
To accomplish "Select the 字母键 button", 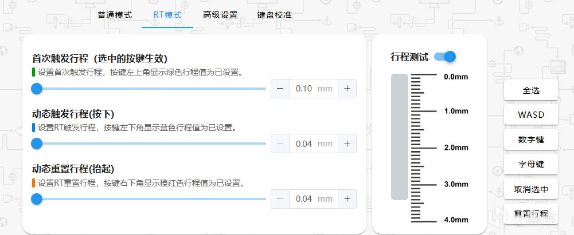I will pyautogui.click(x=530, y=164).
